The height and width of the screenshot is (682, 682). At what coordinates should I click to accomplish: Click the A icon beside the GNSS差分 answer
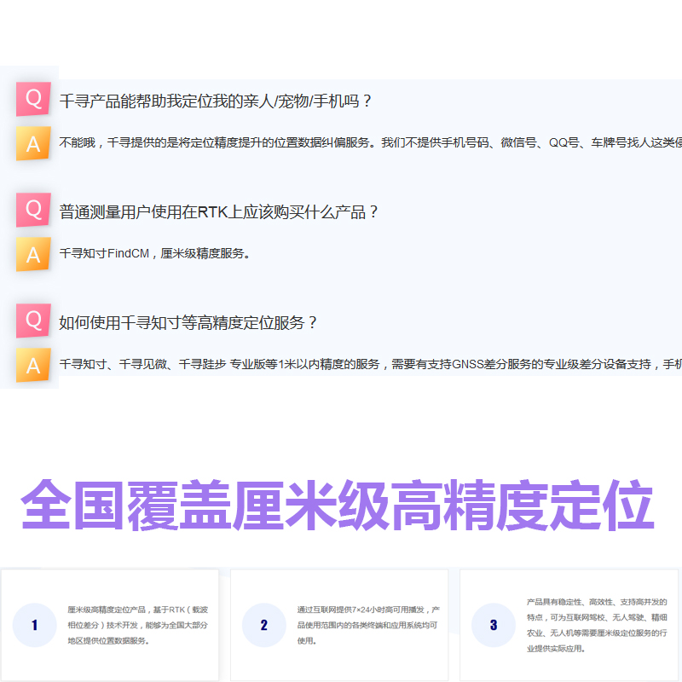[x=33, y=366]
